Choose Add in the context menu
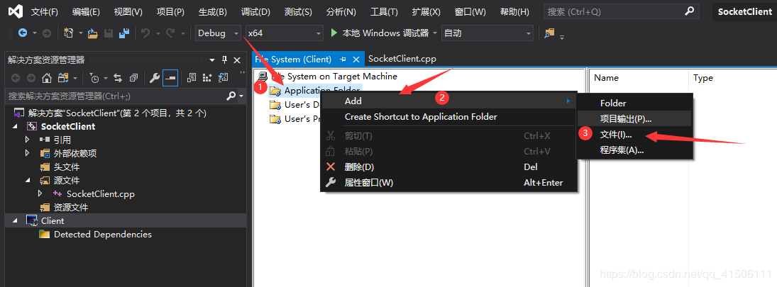The width and height of the screenshot is (777, 287). (x=449, y=101)
